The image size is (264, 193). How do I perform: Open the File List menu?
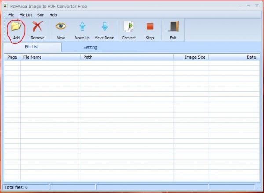26,15
